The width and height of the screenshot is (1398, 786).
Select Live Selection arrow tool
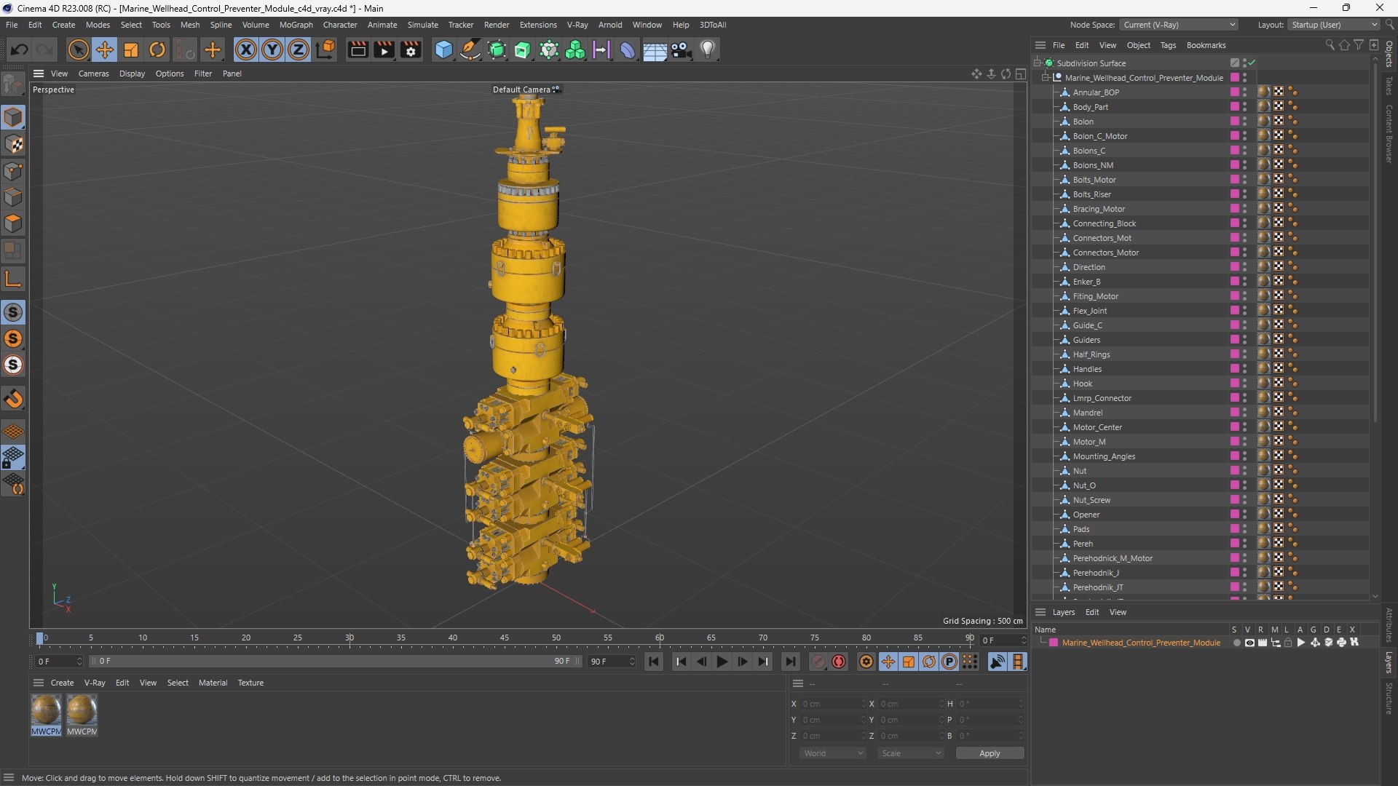(78, 49)
